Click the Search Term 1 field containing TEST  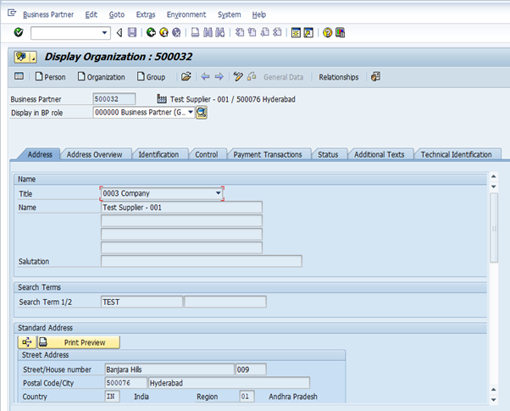point(141,302)
